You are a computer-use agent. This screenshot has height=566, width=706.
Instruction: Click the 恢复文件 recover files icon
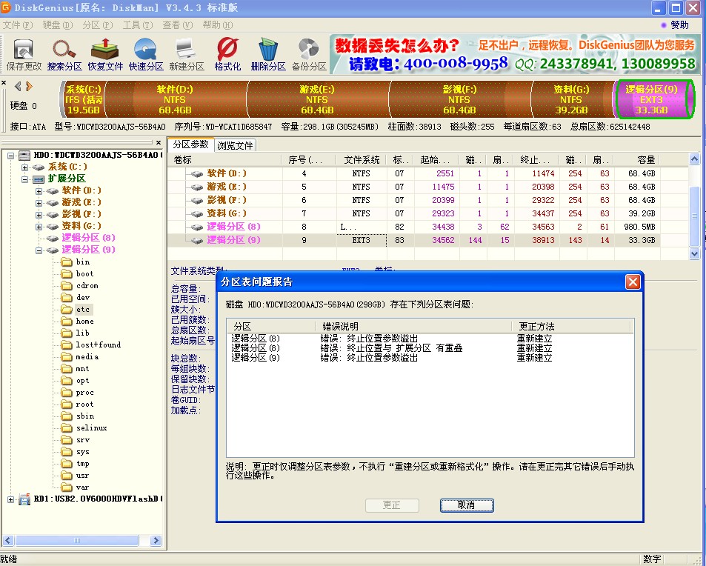point(105,55)
